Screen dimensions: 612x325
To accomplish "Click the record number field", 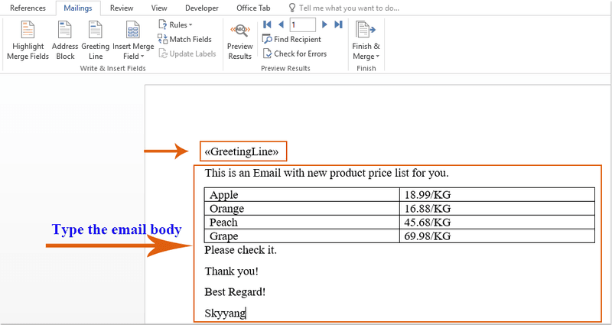I will click(302, 25).
